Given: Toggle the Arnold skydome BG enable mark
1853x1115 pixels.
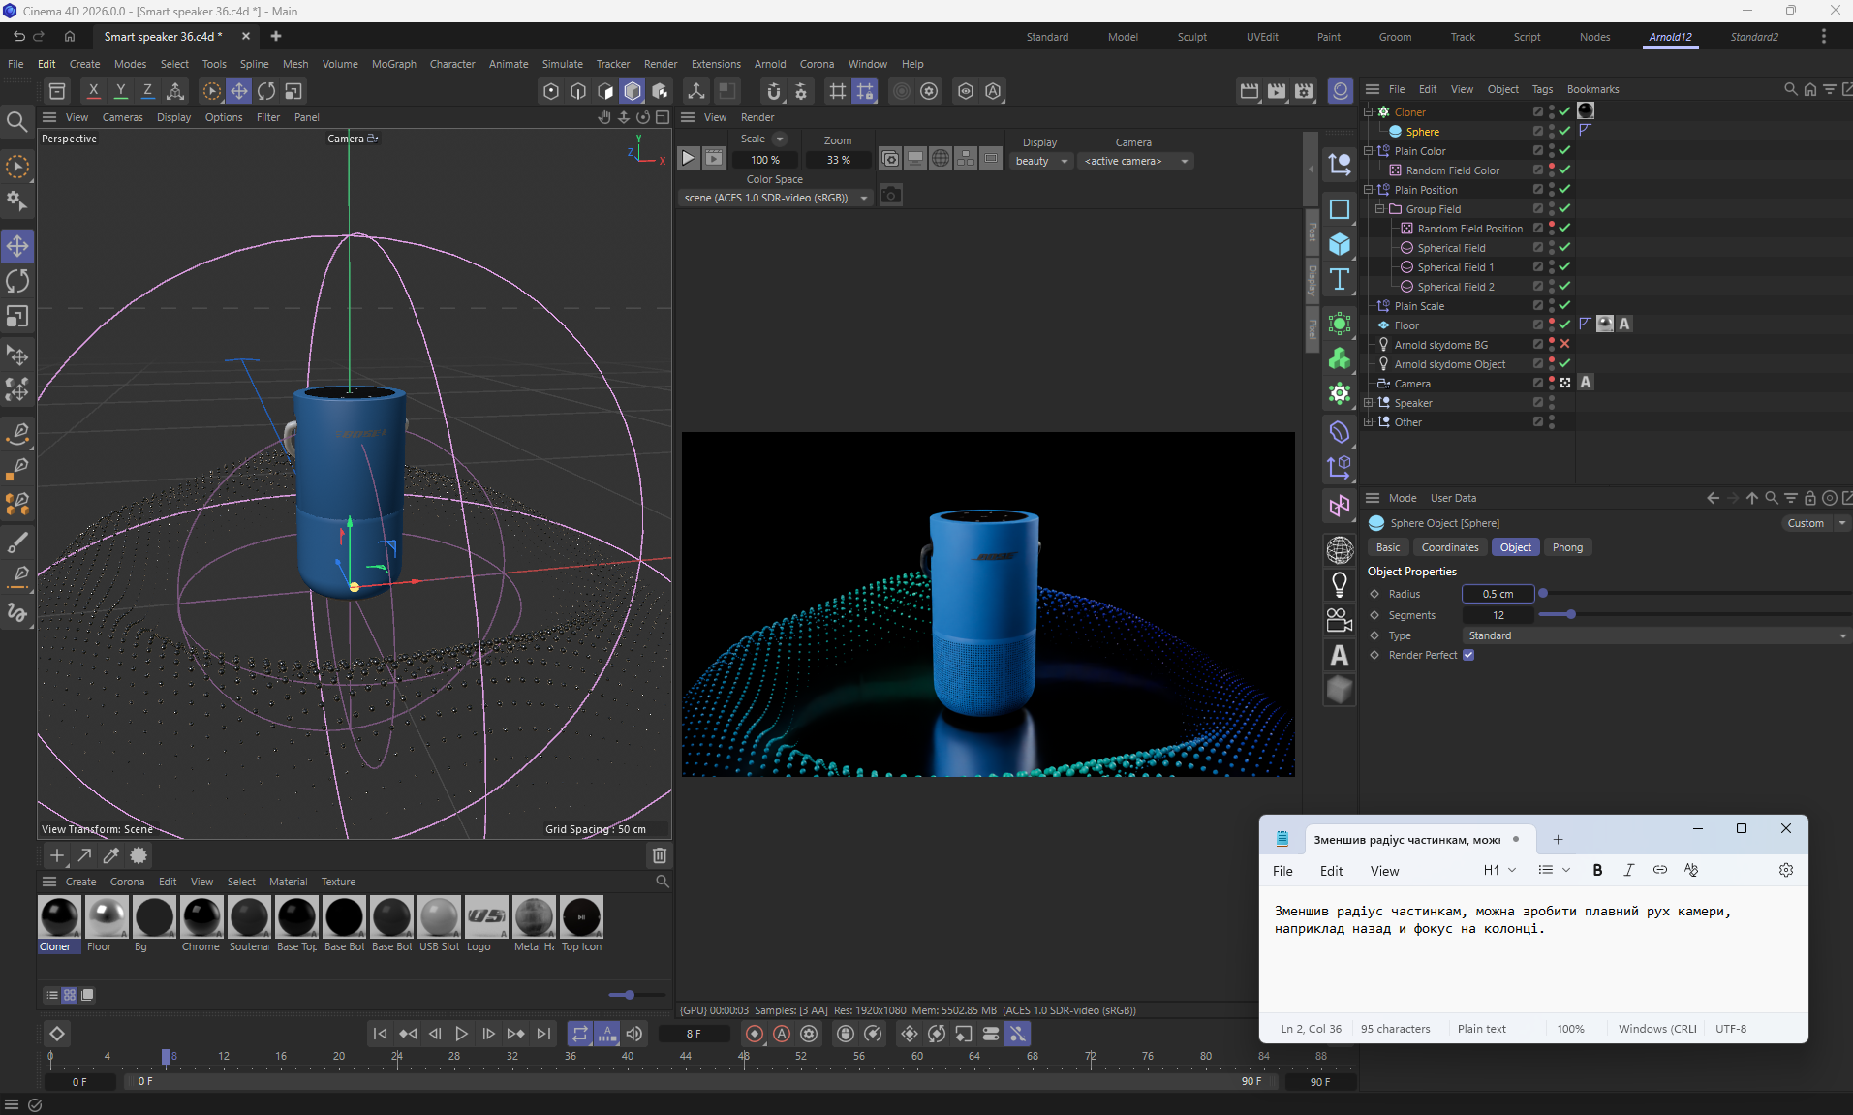Looking at the screenshot, I should 1564,344.
